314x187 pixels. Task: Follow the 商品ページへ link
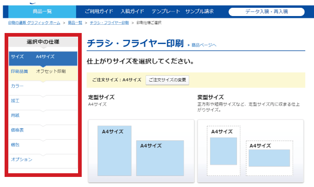(x=202, y=45)
